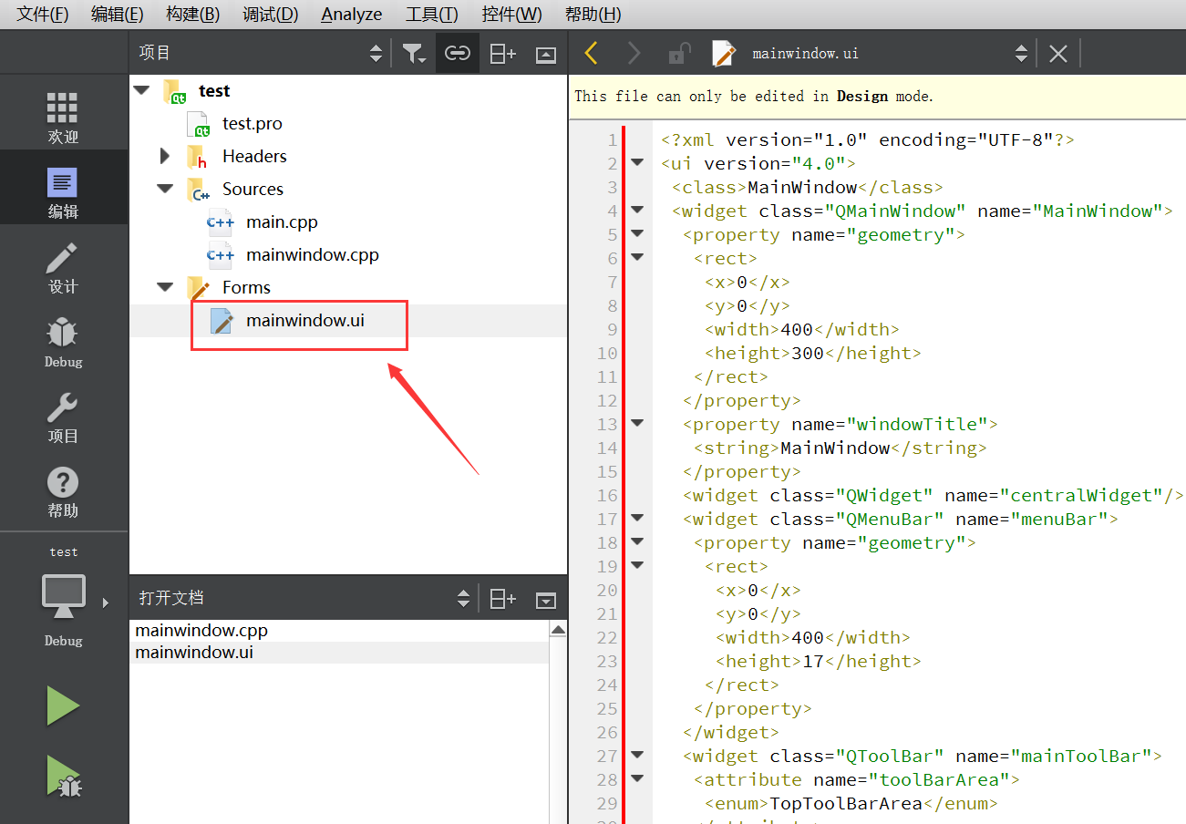Open the 打开文档 panel view dropdown
Image resolution: width=1186 pixels, height=824 pixels.
(x=463, y=599)
